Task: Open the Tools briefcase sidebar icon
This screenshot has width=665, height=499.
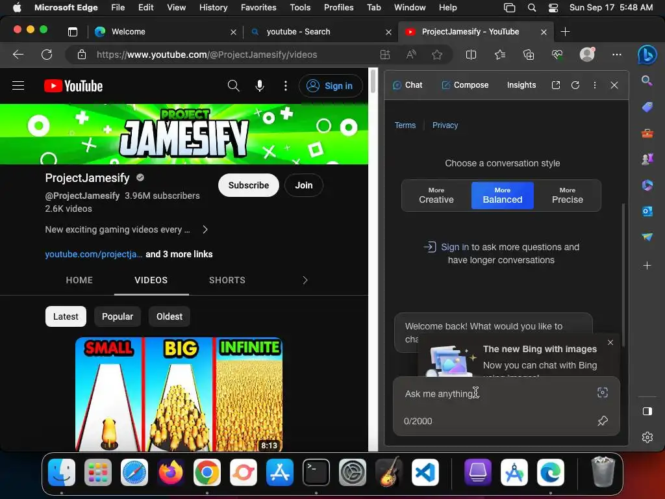Action: tap(647, 134)
